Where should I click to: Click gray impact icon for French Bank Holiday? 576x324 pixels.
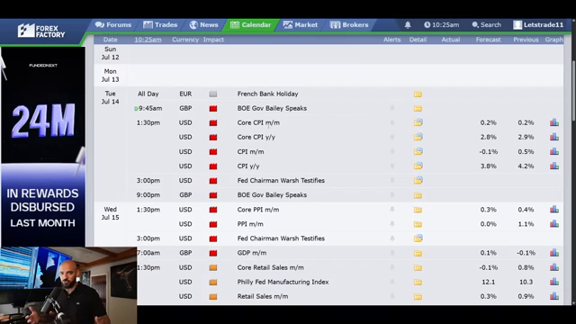[x=213, y=94]
